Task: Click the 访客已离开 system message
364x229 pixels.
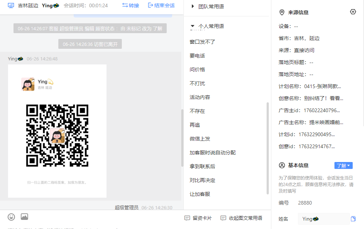Action: 90,44
